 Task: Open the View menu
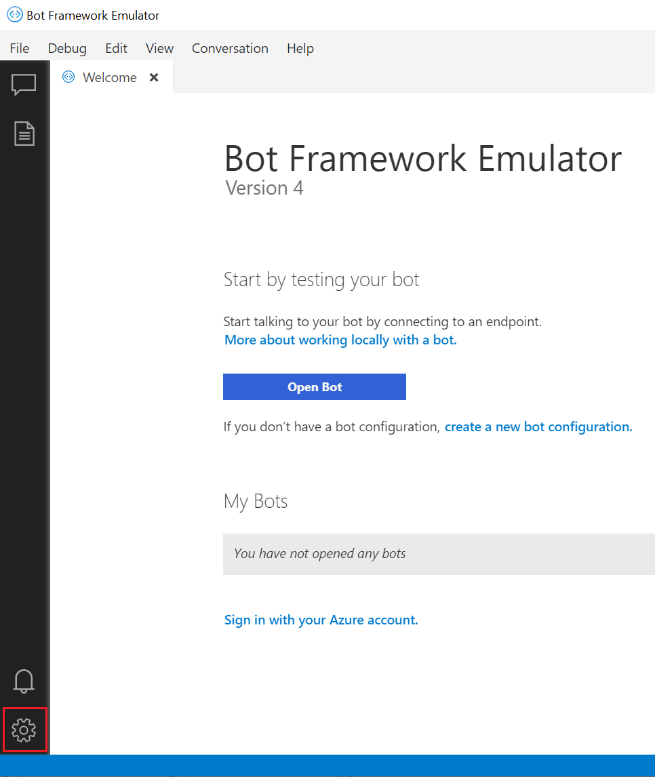159,48
